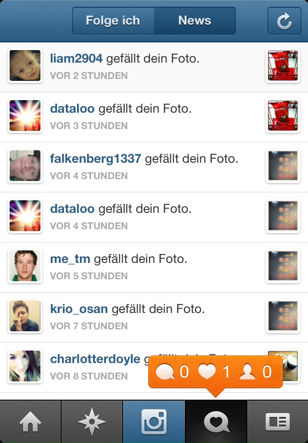Open the Explore star icon
308x443 pixels.
(92, 421)
